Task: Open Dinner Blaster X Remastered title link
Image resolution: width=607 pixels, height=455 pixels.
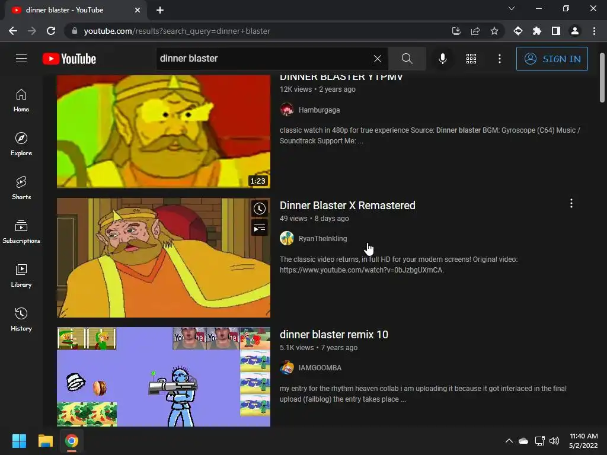Action: click(347, 206)
